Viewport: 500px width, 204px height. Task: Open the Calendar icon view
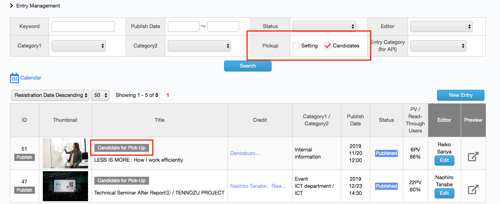coord(15,78)
